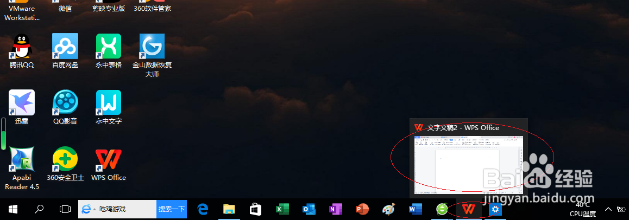The height and width of the screenshot is (220, 629).
Task: Open the 360 browser taskbar icon
Action: pyautogui.click(x=442, y=209)
